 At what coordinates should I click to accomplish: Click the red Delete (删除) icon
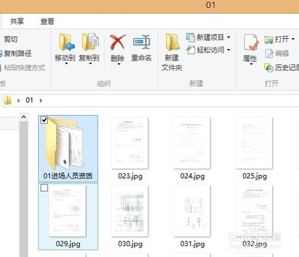coord(118,42)
